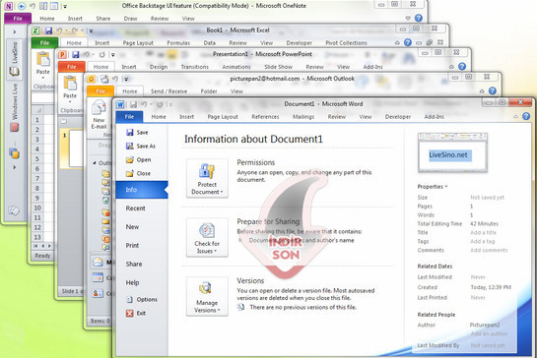The height and width of the screenshot is (358, 537).
Task: Choose Close in Word backstage menu
Action: (138, 173)
